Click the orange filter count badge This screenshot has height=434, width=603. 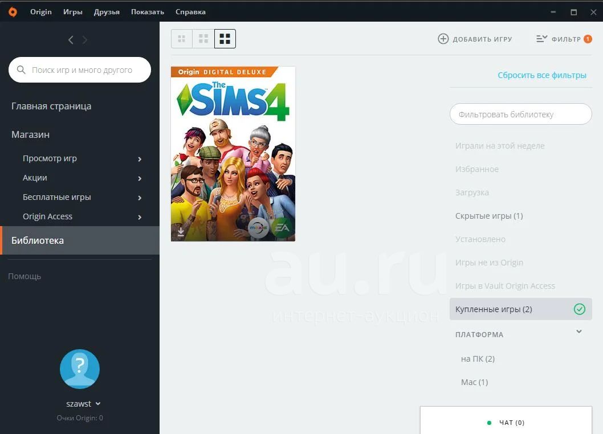tap(588, 39)
